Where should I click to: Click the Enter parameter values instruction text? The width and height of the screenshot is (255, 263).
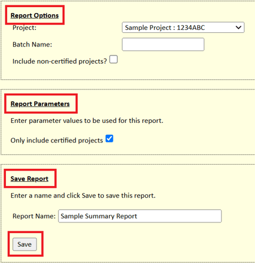coord(87,120)
